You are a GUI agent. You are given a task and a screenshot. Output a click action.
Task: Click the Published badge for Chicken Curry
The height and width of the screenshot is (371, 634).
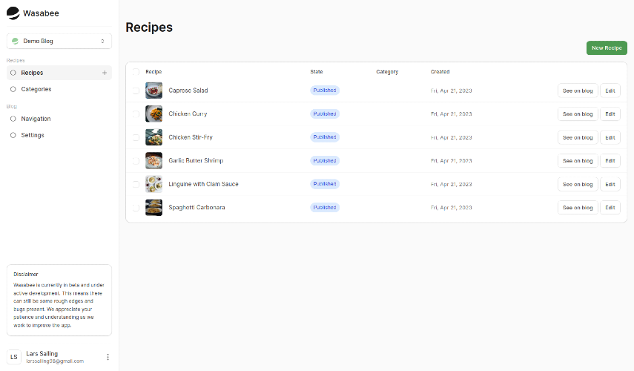pos(325,114)
